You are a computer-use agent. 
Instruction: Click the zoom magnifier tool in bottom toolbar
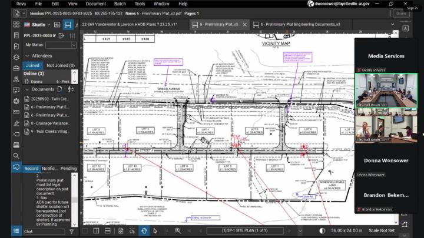tap(178, 231)
